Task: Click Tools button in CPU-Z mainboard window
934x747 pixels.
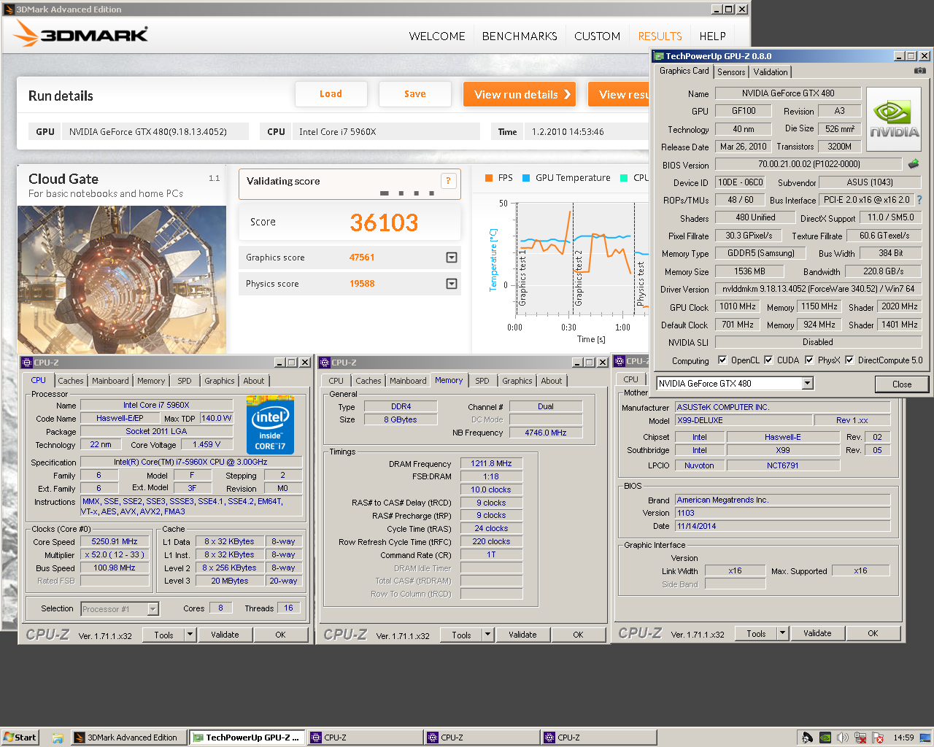Action: click(x=757, y=633)
